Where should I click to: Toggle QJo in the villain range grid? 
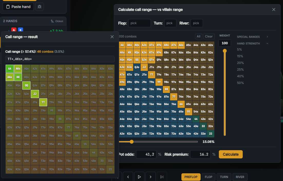(x=137, y=67)
